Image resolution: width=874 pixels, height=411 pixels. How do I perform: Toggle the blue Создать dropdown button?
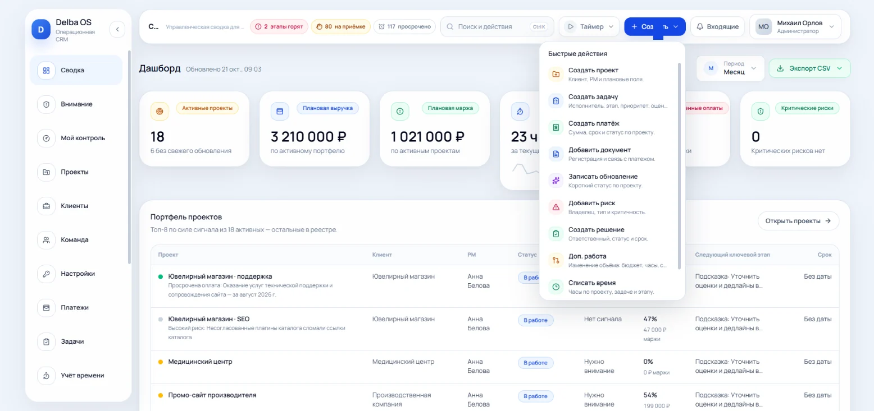(x=655, y=26)
